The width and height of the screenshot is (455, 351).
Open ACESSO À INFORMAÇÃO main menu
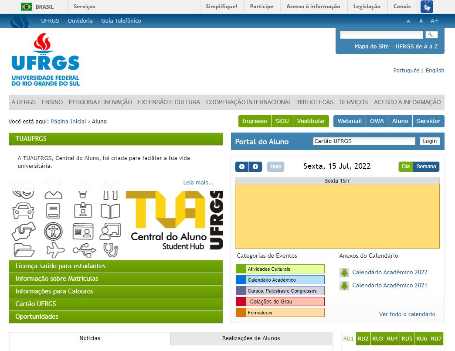(x=407, y=102)
